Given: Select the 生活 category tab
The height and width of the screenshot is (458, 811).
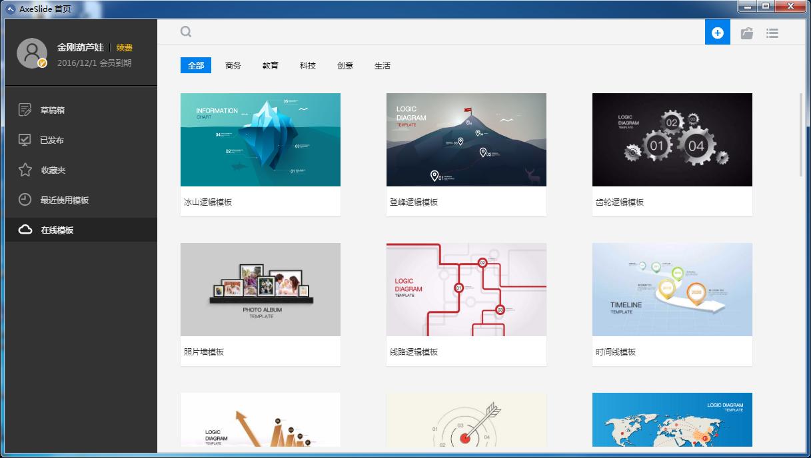Looking at the screenshot, I should click(383, 66).
